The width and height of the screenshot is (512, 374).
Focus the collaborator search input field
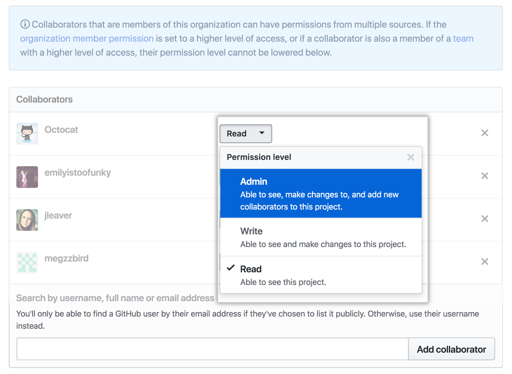pyautogui.click(x=212, y=349)
